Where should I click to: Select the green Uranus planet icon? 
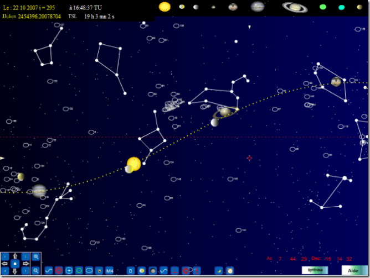(x=323, y=7)
